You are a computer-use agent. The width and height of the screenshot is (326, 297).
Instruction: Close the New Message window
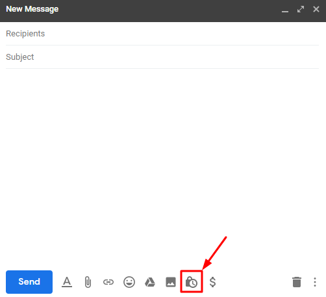tap(316, 9)
